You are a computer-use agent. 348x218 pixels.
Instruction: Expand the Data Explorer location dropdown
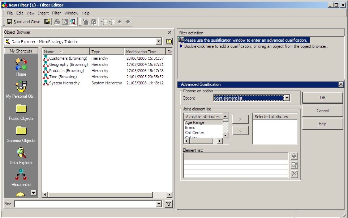coord(159,42)
